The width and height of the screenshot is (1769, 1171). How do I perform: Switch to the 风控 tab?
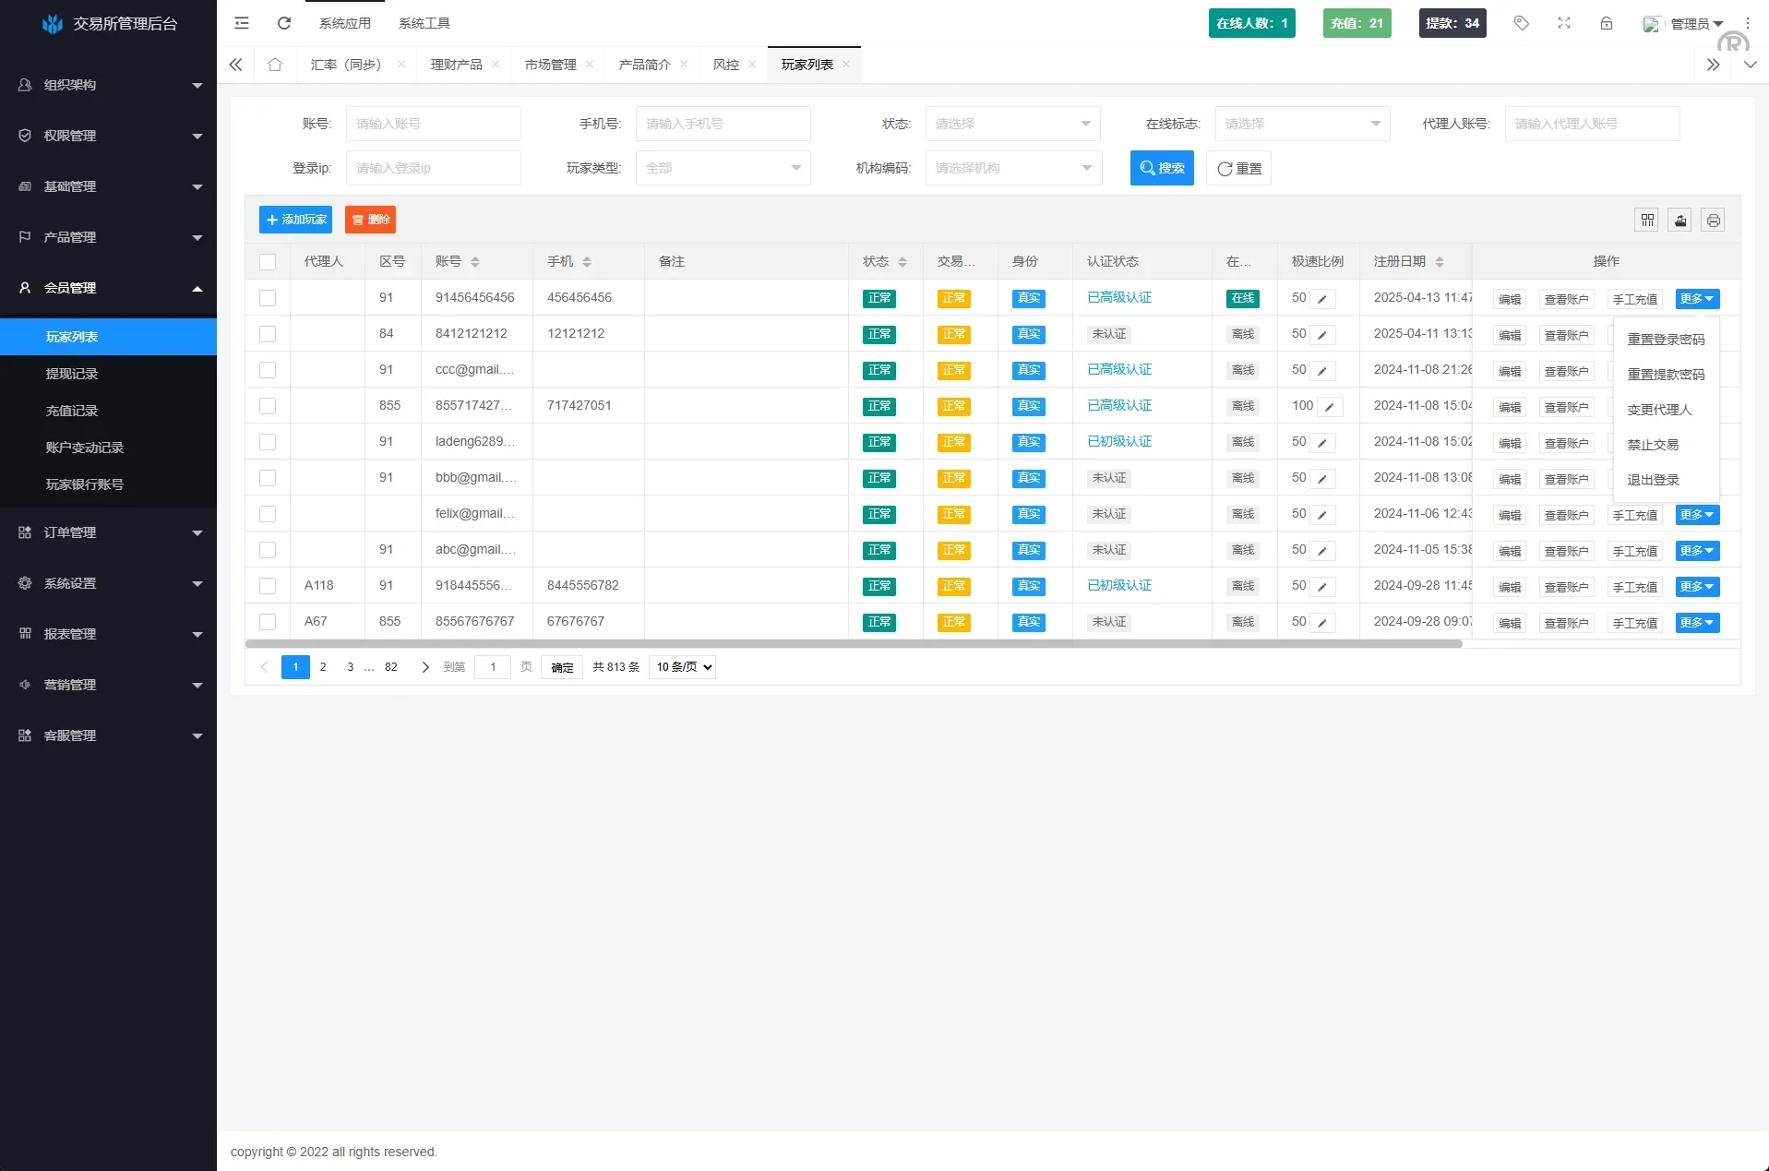click(727, 65)
